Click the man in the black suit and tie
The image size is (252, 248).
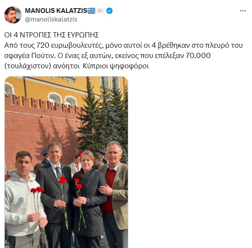[x=55, y=192]
